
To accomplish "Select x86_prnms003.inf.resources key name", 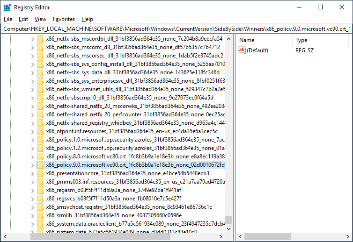I will [x=135, y=182].
